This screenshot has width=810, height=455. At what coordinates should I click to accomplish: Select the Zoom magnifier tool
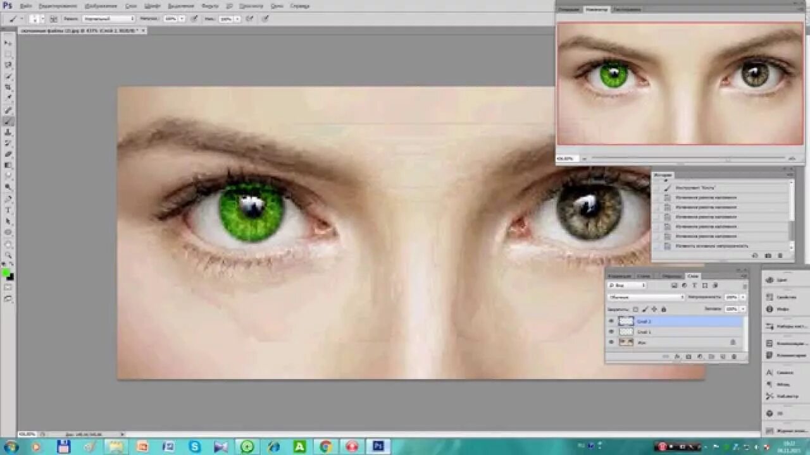pyautogui.click(x=8, y=255)
